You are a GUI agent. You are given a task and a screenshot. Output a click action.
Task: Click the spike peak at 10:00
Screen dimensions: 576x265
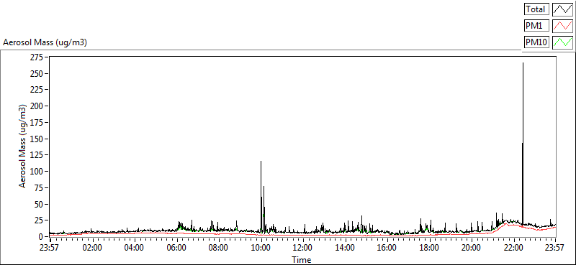(261, 162)
